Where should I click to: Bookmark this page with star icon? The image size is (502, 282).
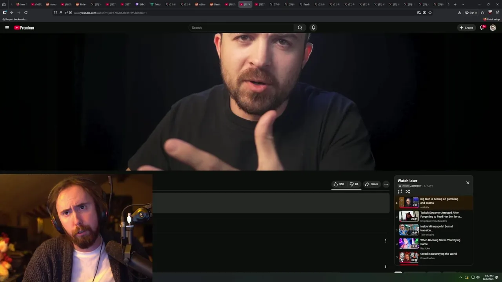(430, 13)
